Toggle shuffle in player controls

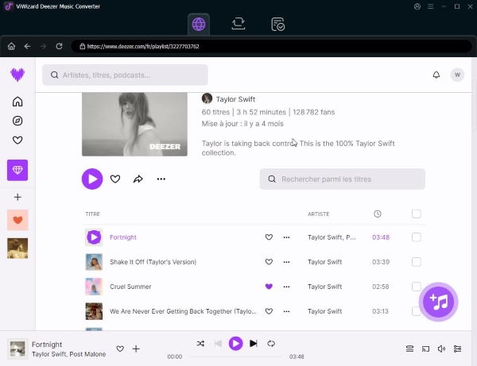click(200, 344)
